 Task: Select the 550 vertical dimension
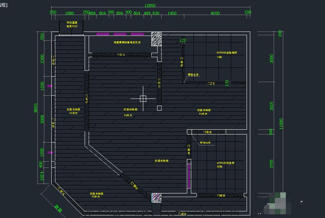42,37
